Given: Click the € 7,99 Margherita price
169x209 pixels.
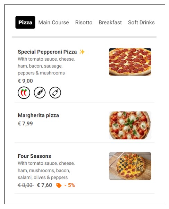Looking at the screenshot, I should (25, 123).
